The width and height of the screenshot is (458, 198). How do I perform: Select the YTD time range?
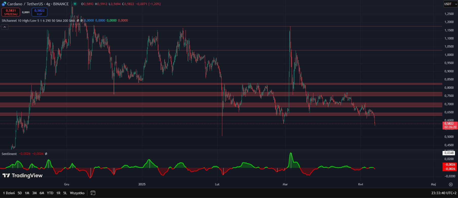(50, 193)
